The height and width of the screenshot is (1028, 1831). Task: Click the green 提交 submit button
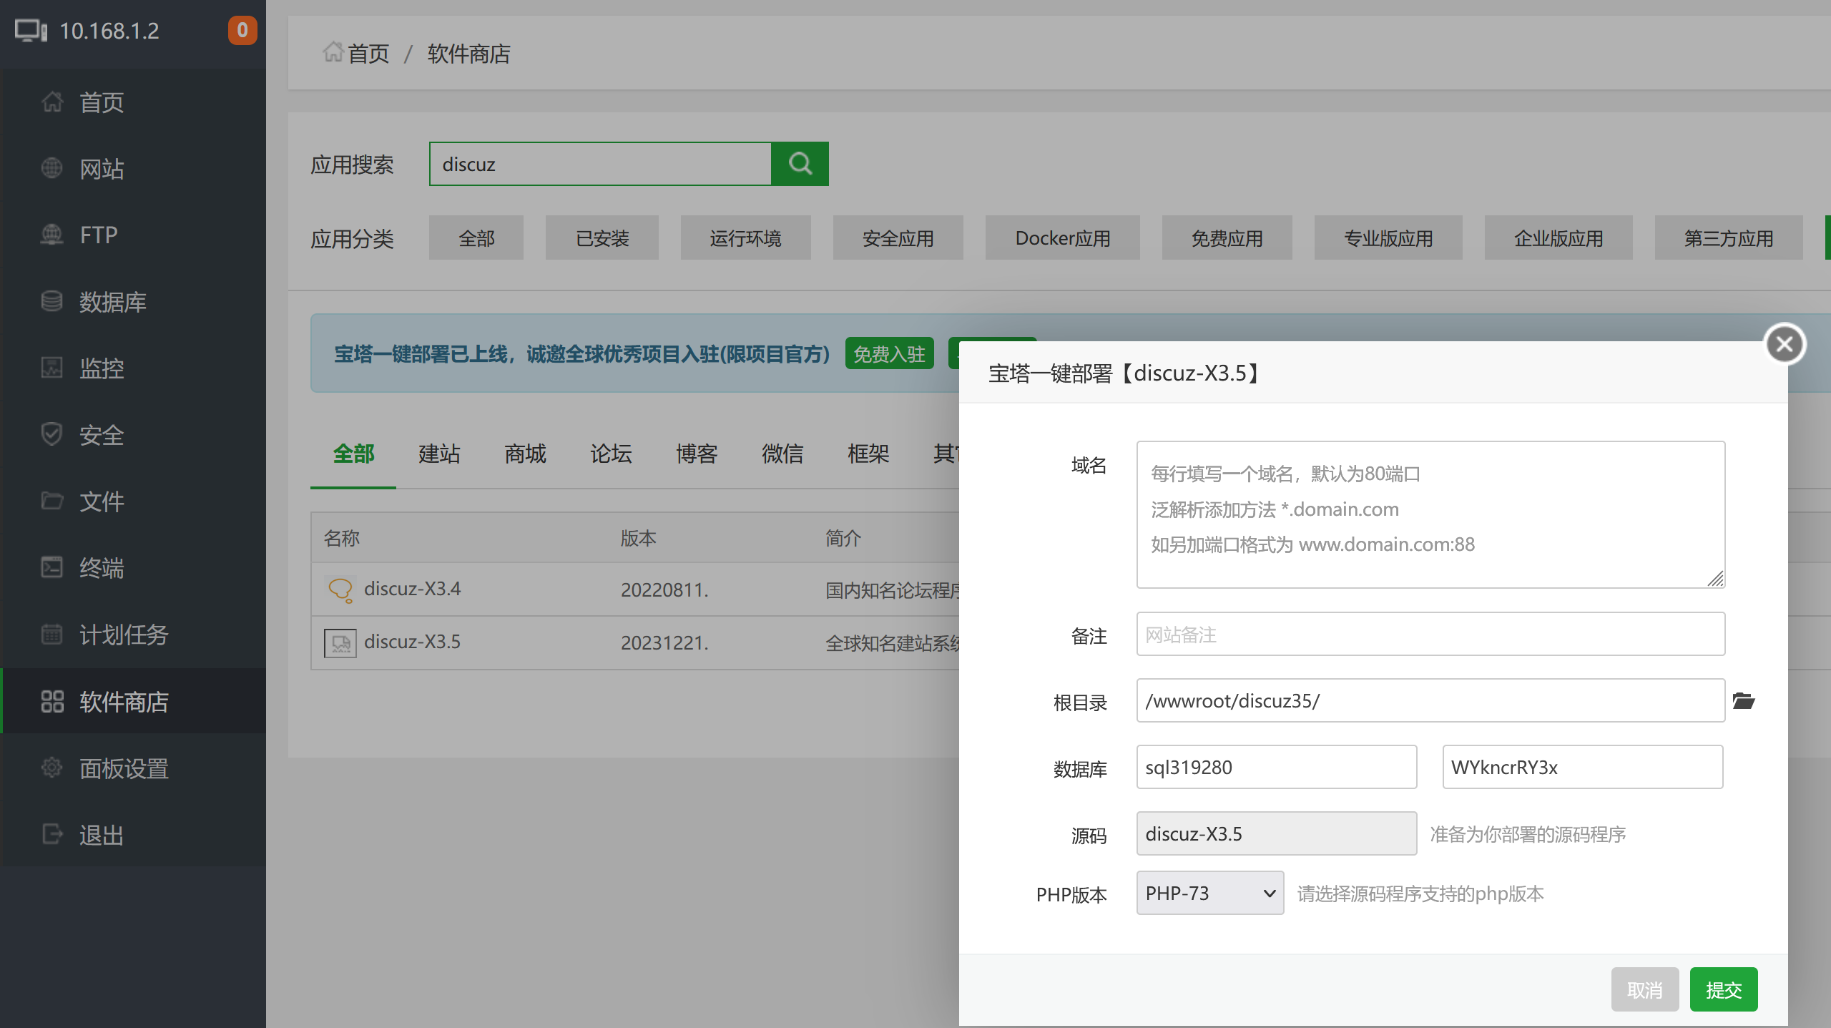coord(1724,989)
